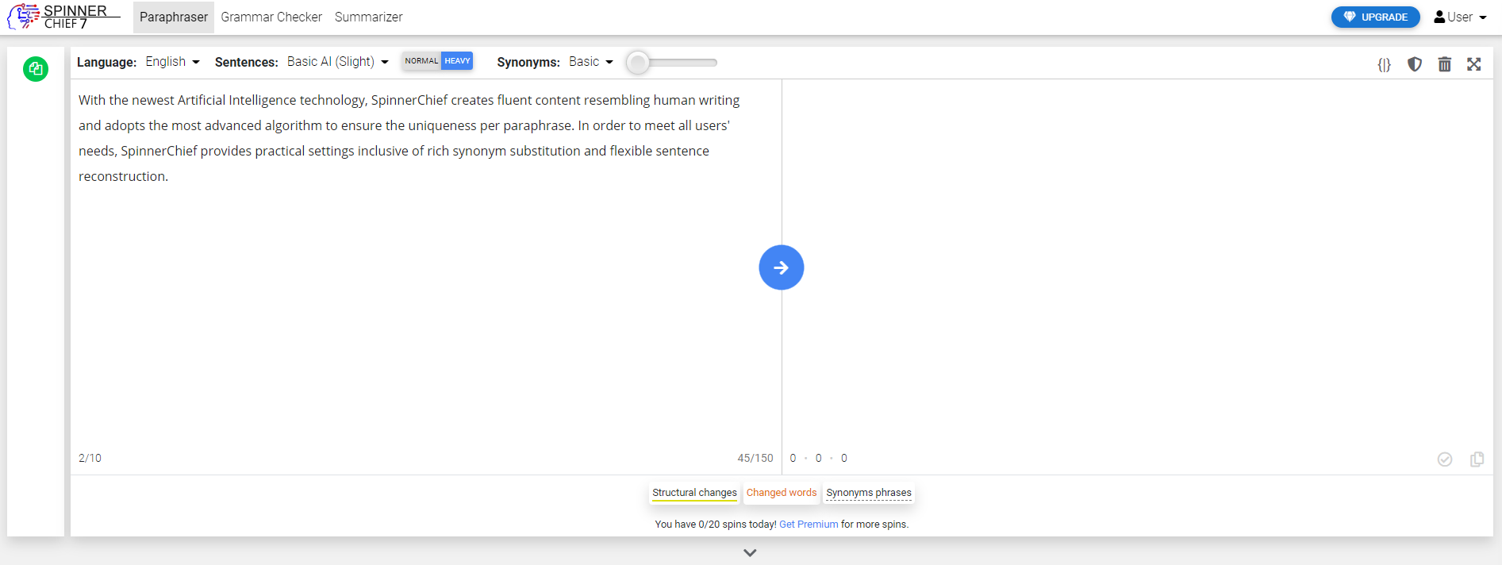Open the Synonyms Basic dropdown
Screen dimensions: 1502x565
click(x=591, y=62)
